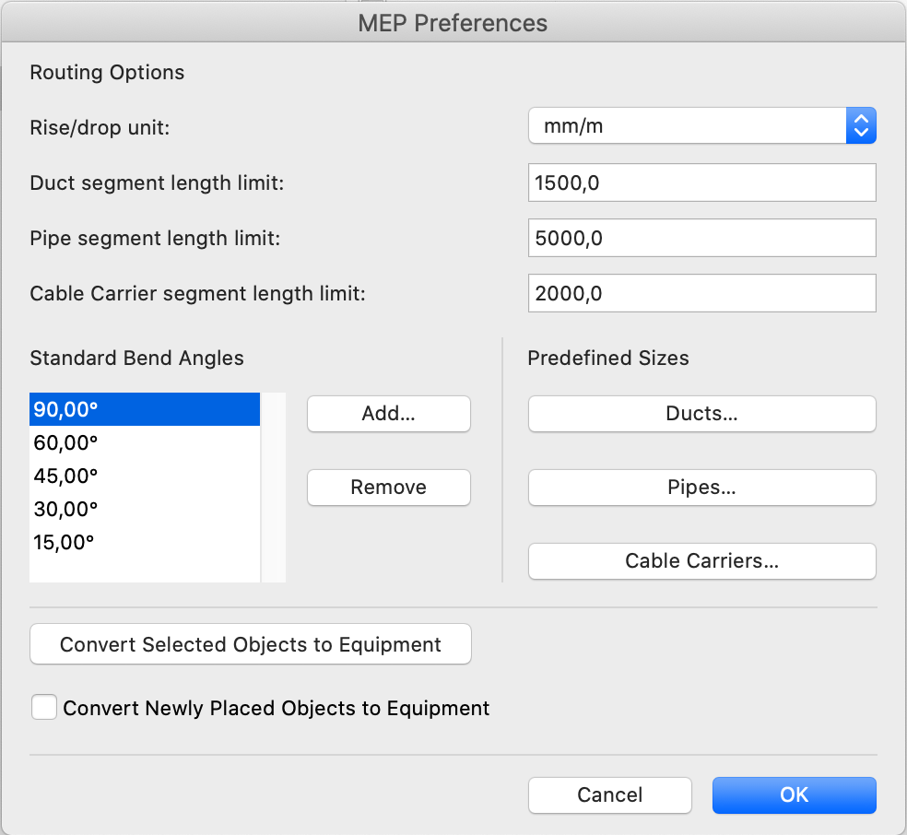Open predefined Pipes... sizes
This screenshot has height=835, width=907.
coord(701,487)
